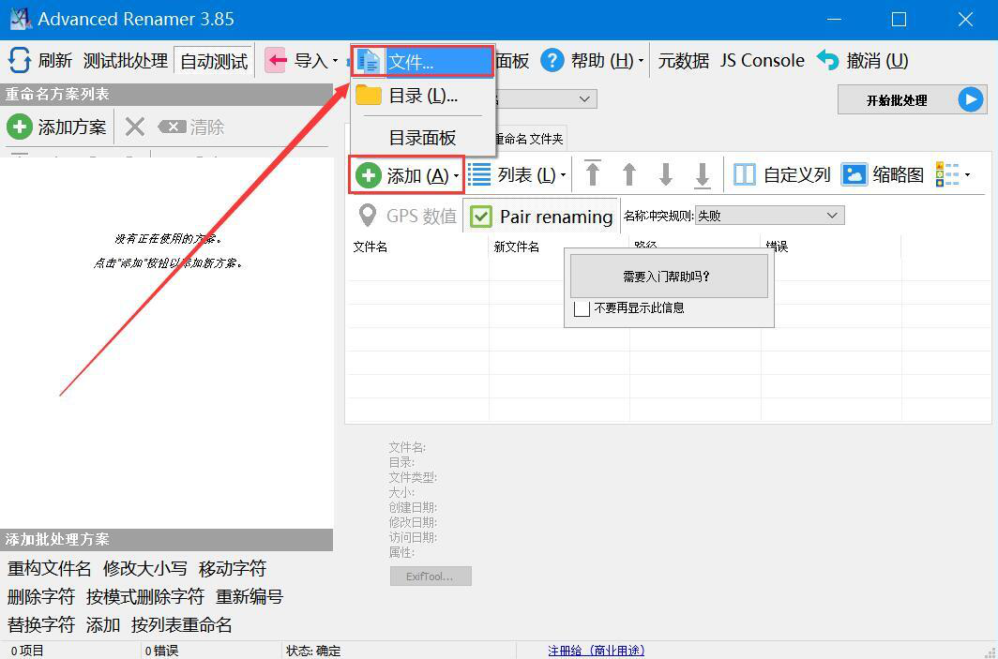Click move-to-bottom arrow icon
Viewport: 998px width, 659px height.
click(703, 175)
